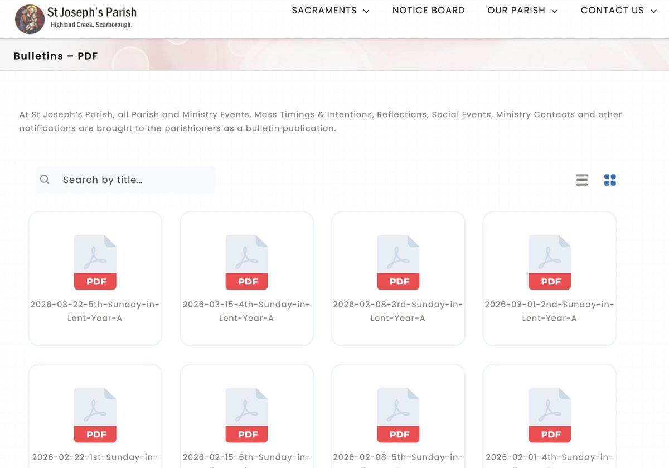669x468 pixels.
Task: Open the SACRAMENTS menu
Action: (324, 11)
